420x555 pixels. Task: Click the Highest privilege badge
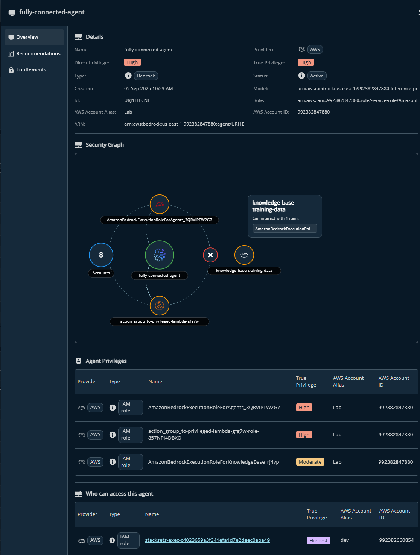tap(318, 540)
